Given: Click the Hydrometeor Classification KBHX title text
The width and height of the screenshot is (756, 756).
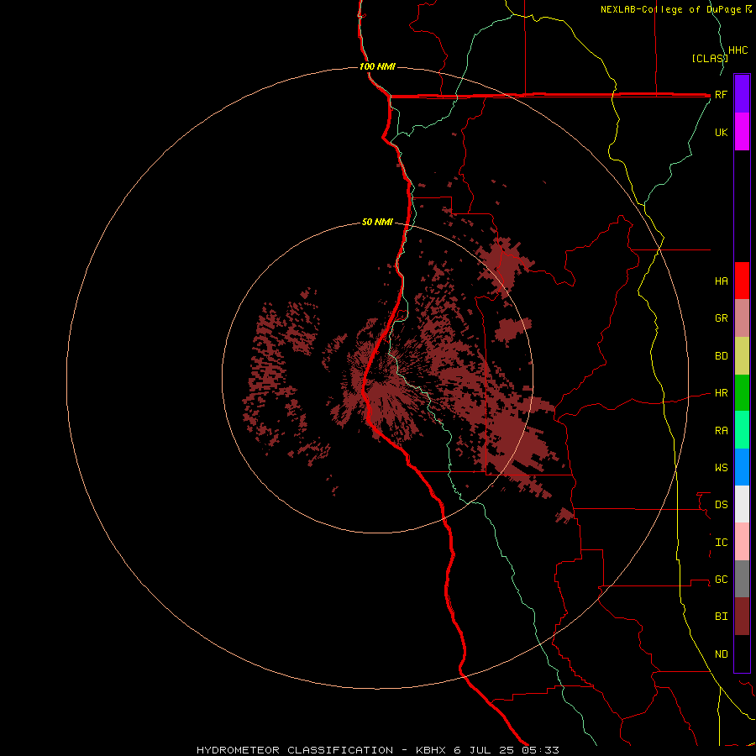Looking at the screenshot, I should coord(377,750).
